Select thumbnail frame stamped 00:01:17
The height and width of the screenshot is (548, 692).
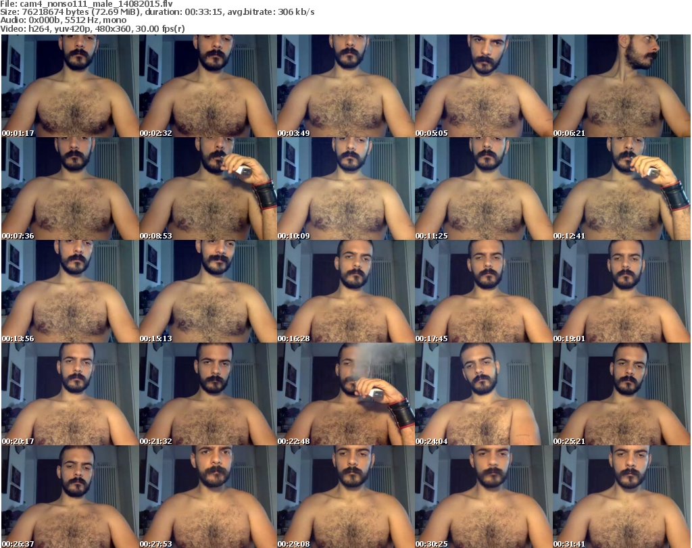[70, 86]
